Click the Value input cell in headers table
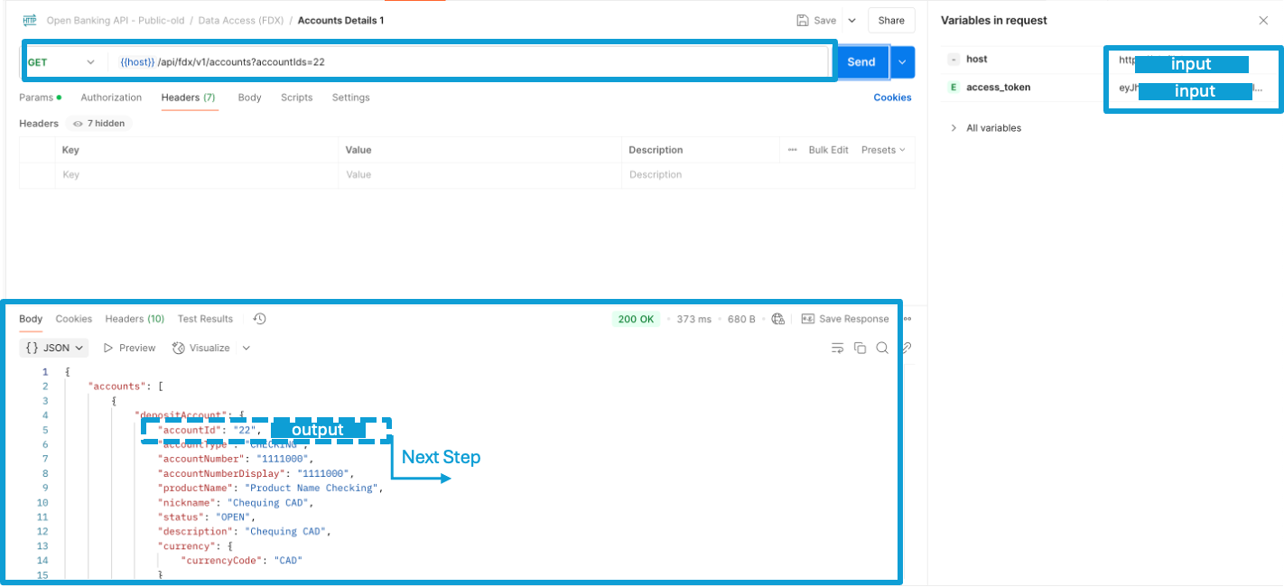The width and height of the screenshot is (1284, 587). (x=479, y=174)
